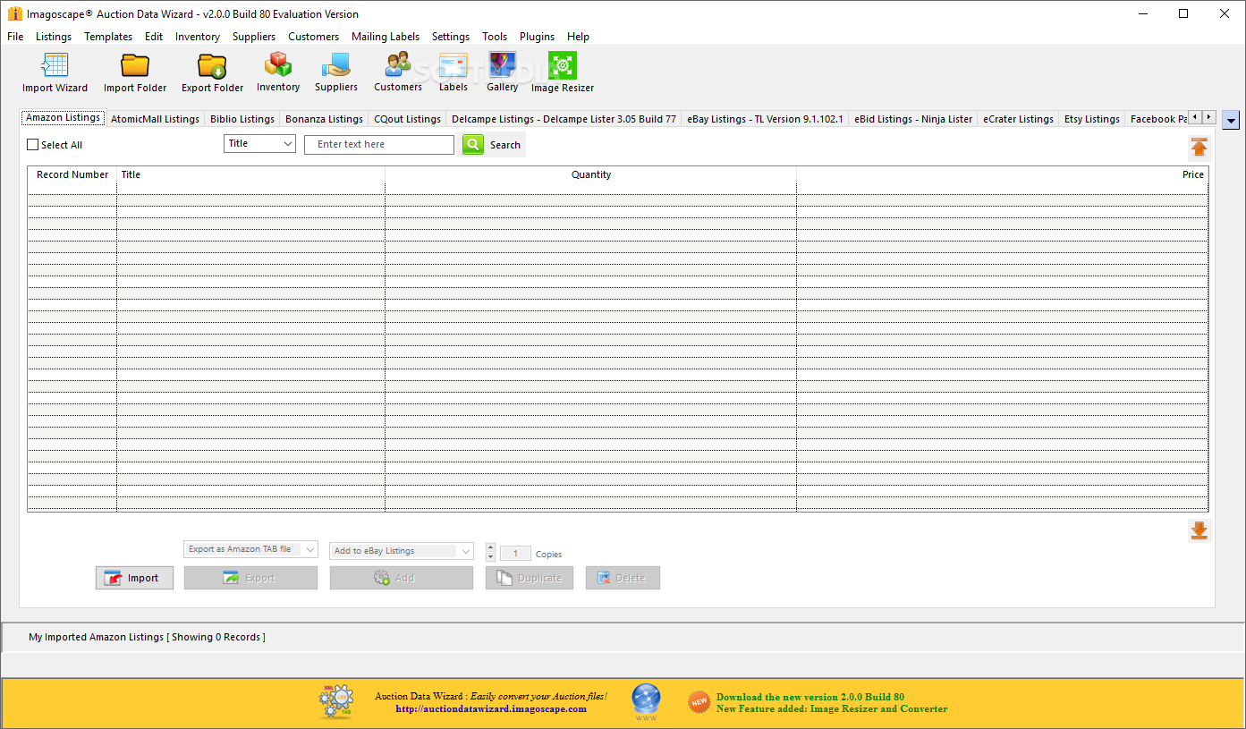Click the NEW badge icon in banner

[699, 702]
